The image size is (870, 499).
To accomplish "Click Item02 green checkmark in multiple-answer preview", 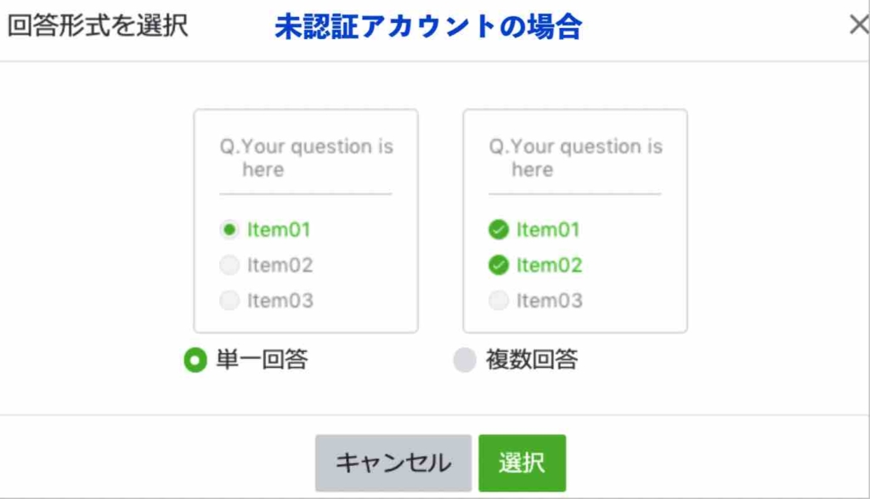I will [499, 265].
